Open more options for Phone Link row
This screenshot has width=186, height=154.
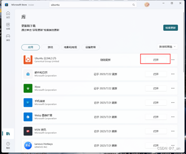click(x=173, y=102)
